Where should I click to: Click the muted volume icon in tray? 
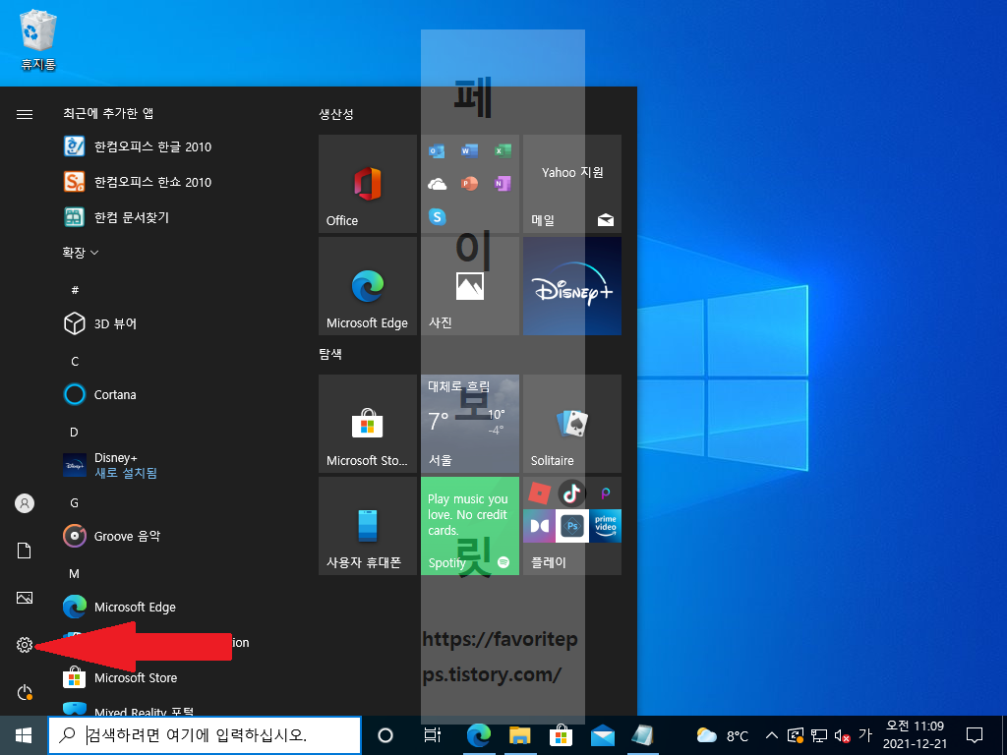[842, 735]
